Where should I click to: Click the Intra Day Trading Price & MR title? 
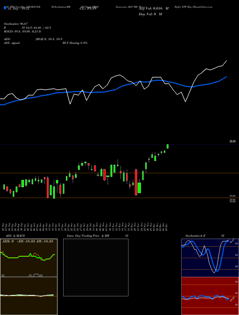(88, 236)
